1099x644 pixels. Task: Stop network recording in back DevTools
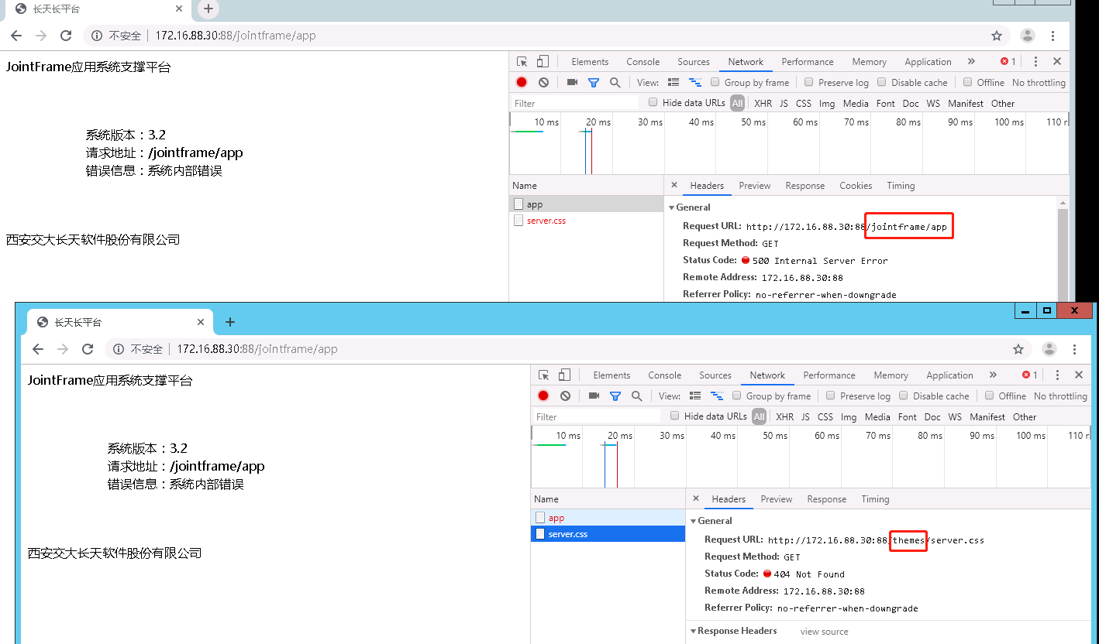(522, 82)
